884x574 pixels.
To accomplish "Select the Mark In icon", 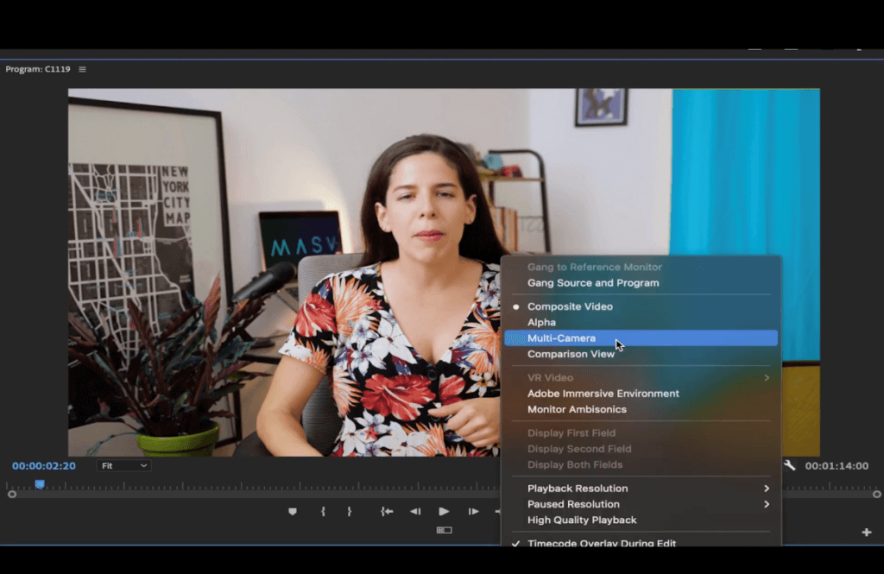I will coord(323,510).
